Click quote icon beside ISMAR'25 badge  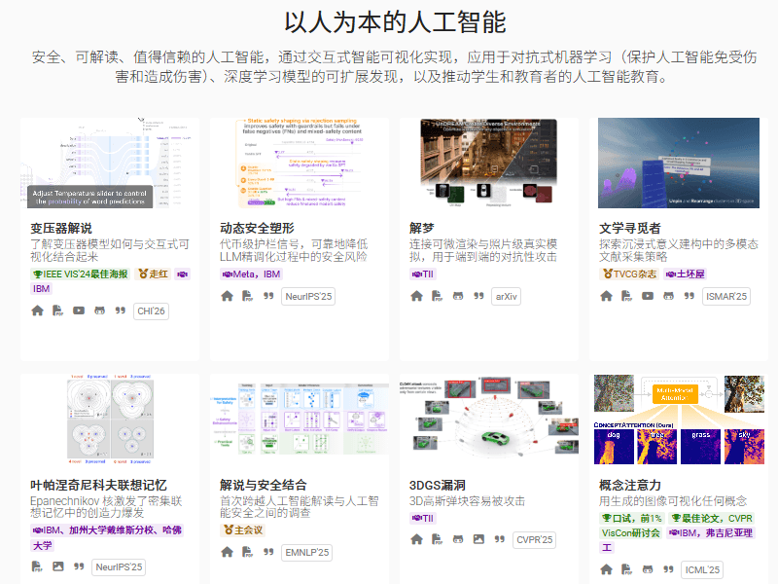tap(690, 297)
